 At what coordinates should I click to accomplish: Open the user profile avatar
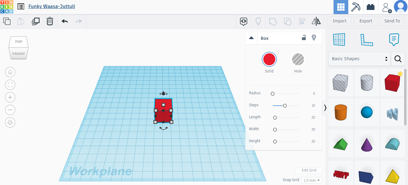401,7
